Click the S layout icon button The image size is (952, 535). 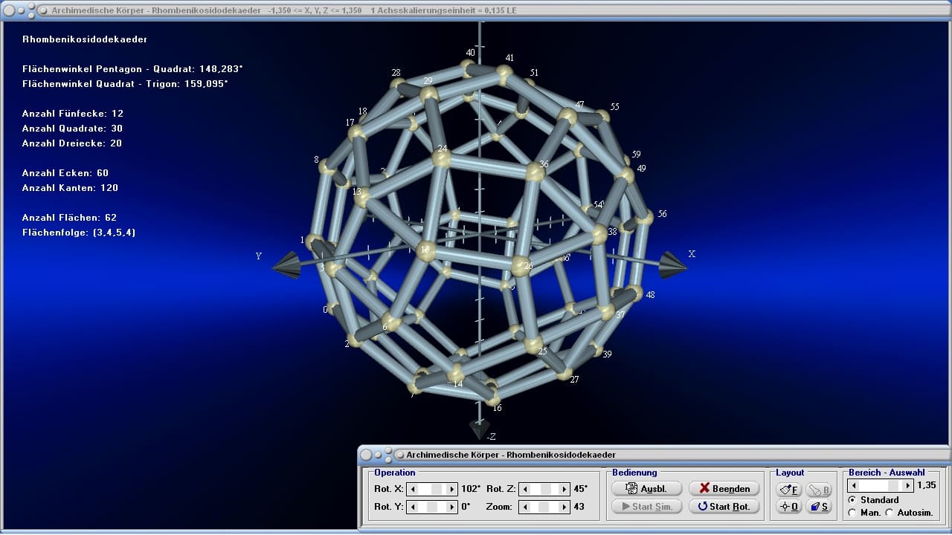[819, 507]
